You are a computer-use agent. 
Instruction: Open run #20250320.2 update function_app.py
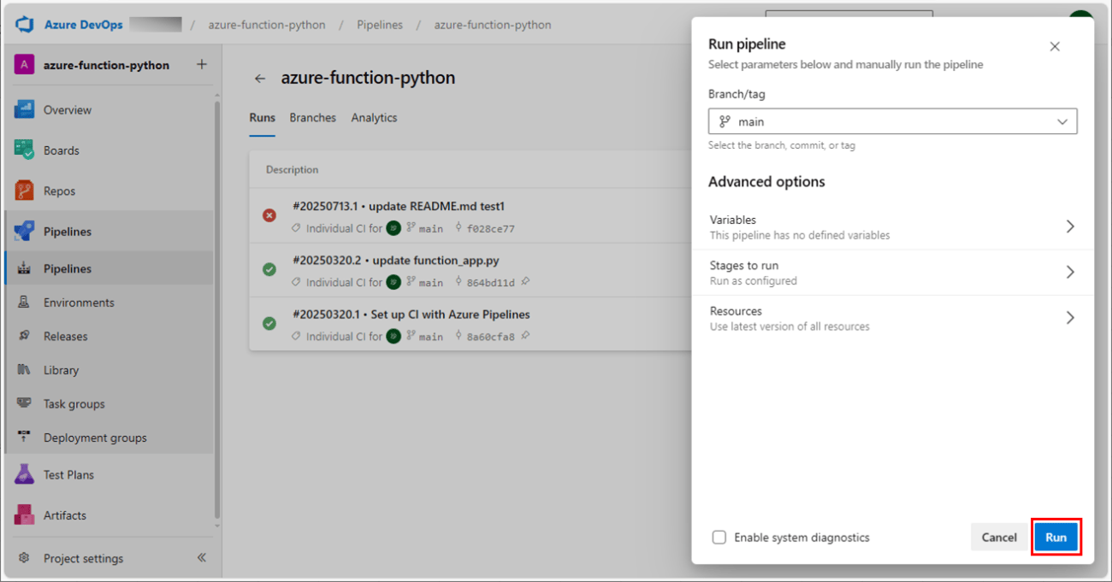coord(396,261)
